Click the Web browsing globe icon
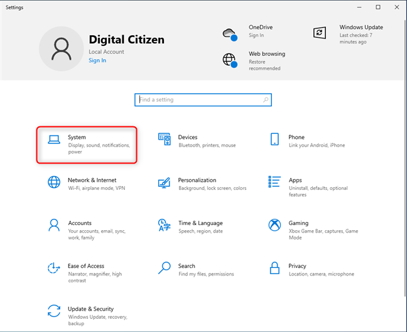This screenshot has width=407, height=332. (230, 60)
